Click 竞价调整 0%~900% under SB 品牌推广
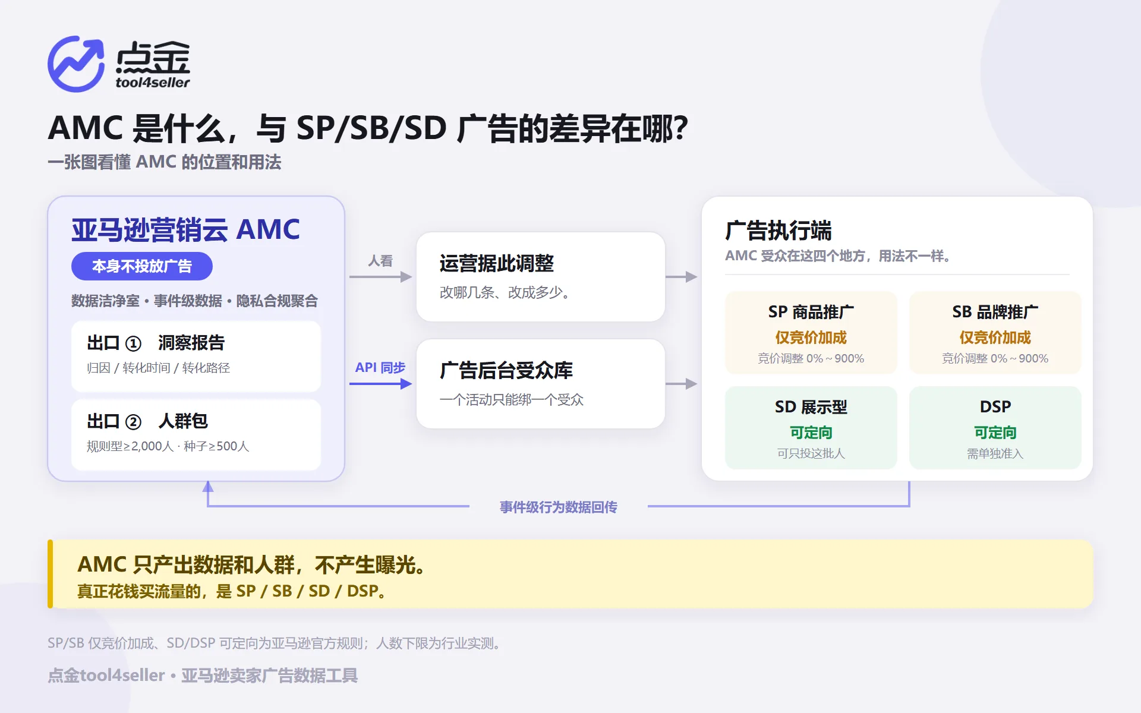1141x713 pixels. pos(995,358)
